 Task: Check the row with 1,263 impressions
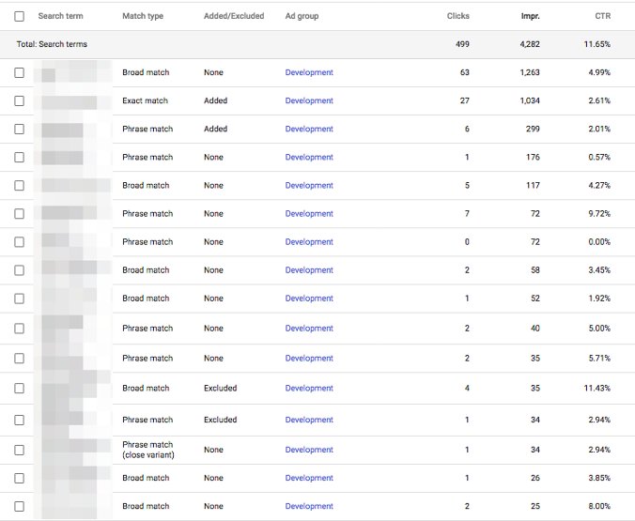point(19,72)
